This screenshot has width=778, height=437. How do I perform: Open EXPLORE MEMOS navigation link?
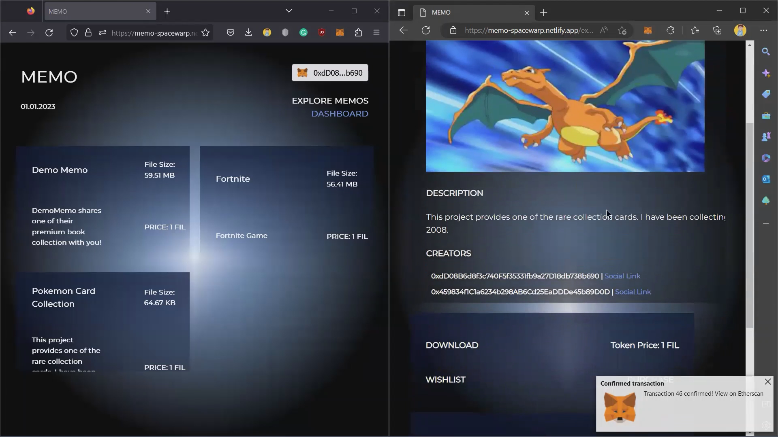pyautogui.click(x=330, y=101)
